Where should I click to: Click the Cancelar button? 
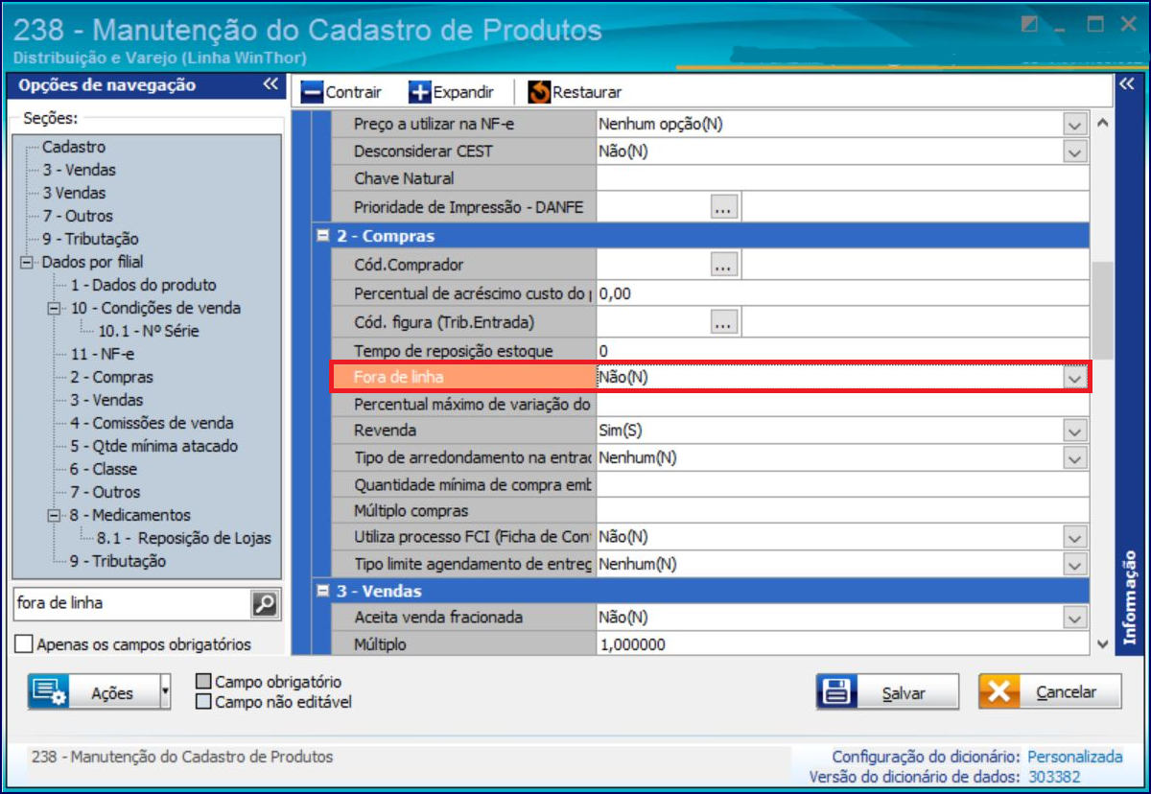tap(1049, 691)
